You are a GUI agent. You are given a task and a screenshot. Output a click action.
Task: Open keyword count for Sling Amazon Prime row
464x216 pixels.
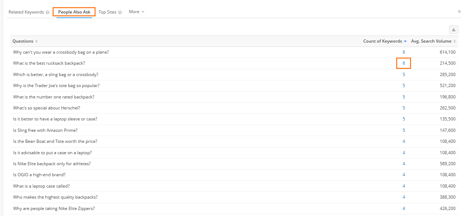[404, 130]
